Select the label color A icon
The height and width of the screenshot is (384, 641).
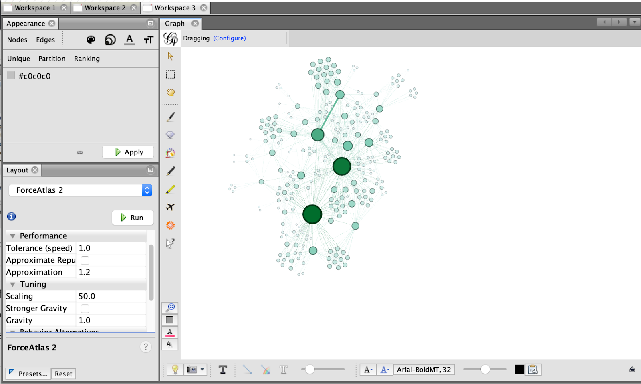coord(129,40)
